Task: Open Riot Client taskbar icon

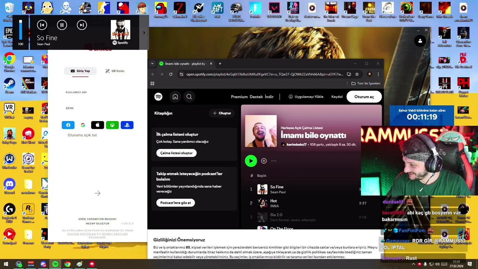Action: click(92, 264)
